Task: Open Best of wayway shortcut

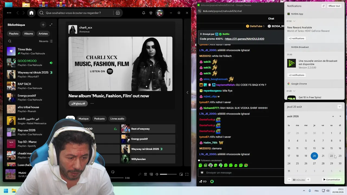Action: coord(148,129)
